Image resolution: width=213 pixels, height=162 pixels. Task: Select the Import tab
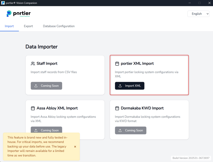tap(9, 26)
